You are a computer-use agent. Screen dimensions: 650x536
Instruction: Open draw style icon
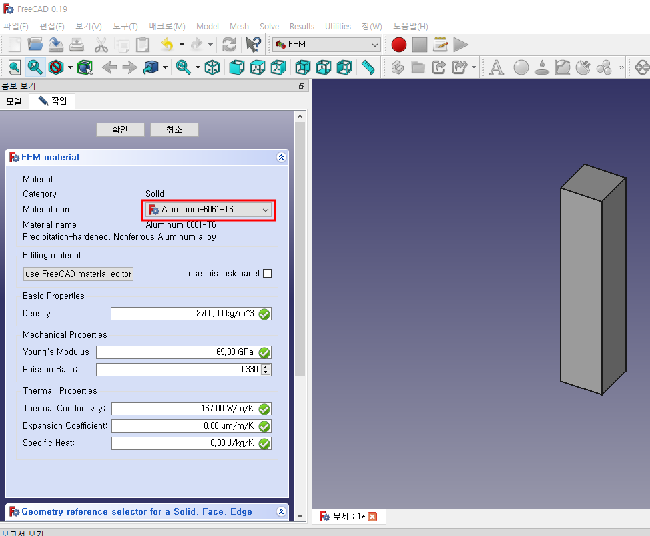(56, 67)
